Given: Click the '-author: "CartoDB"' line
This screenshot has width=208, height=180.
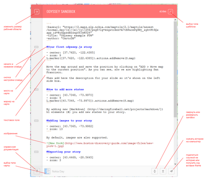Looking at the screenshot, I should pos(61,38).
